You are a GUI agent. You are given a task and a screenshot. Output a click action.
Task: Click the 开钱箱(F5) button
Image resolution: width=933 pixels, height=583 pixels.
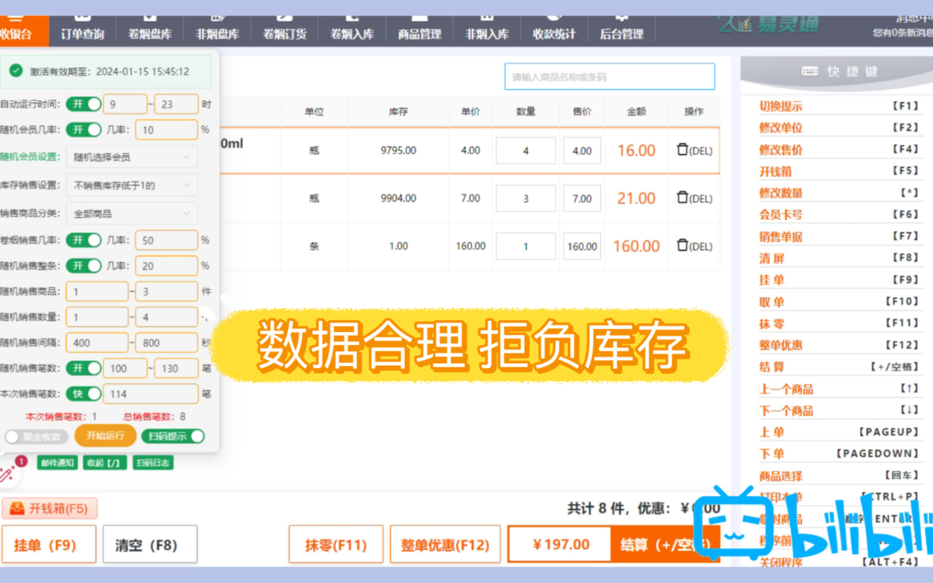50,508
